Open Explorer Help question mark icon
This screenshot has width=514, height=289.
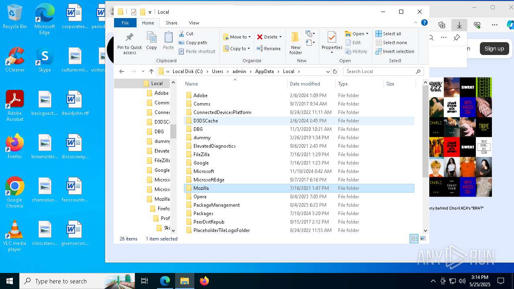coord(424,23)
